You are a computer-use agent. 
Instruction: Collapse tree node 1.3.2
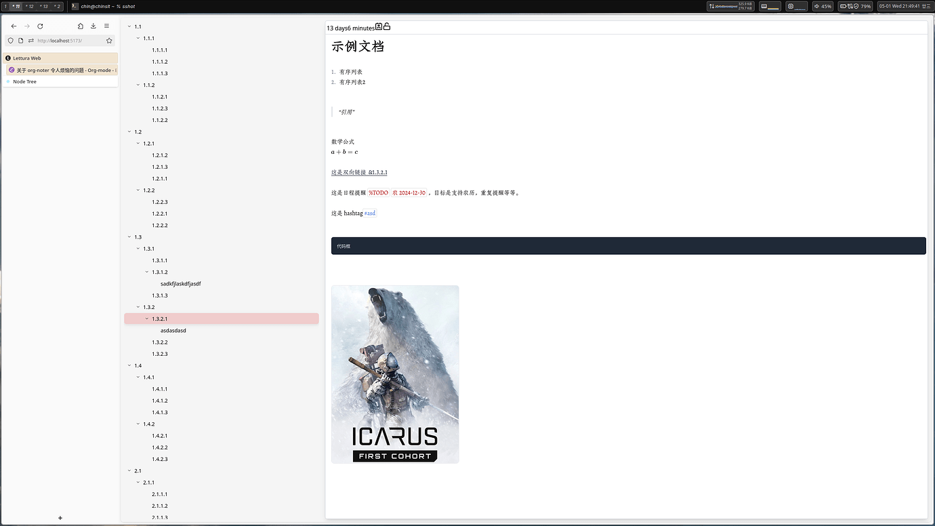click(x=138, y=307)
